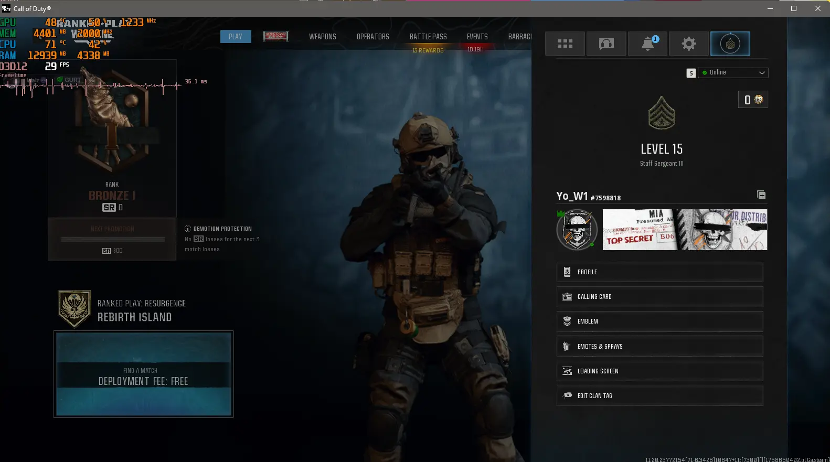Viewport: 830px width, 462px height.
Task: Open the Events tab
Action: [x=477, y=37]
